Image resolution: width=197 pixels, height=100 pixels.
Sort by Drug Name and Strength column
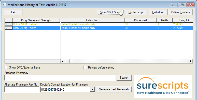point(36,20)
